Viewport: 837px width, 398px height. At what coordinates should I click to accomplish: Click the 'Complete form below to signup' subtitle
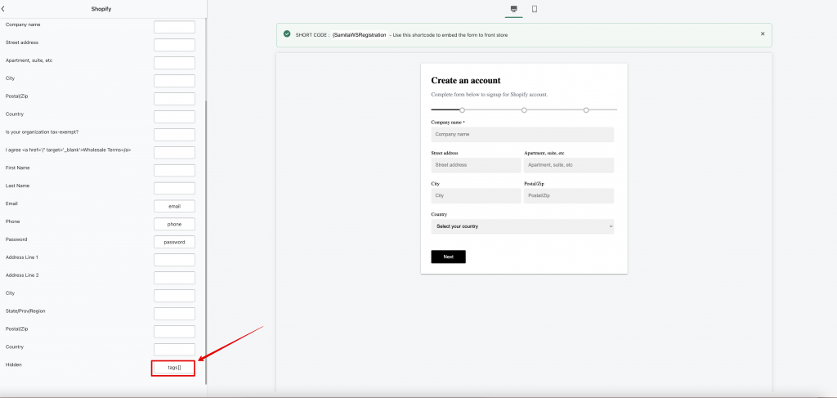click(490, 95)
